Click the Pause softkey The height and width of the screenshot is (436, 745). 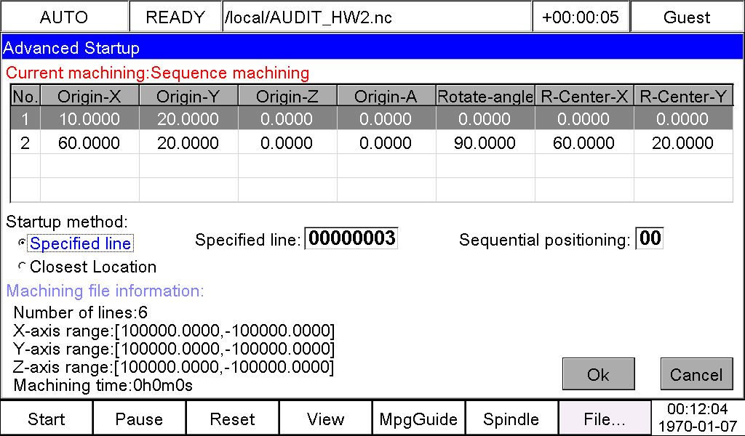139,419
